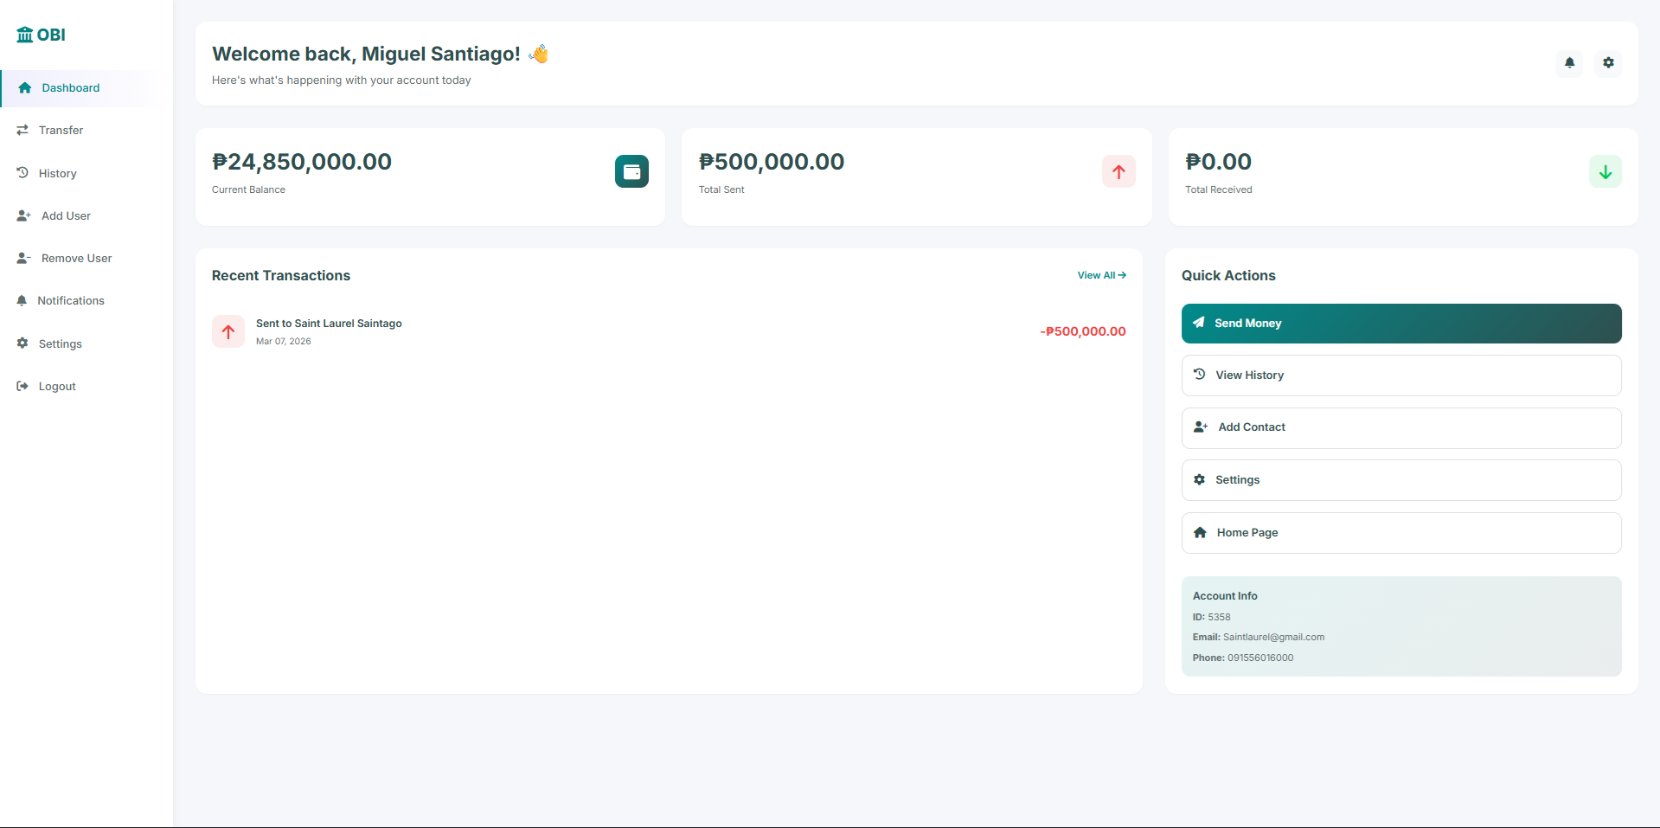Open Settings from Quick Actions panel
This screenshot has width=1660, height=828.
click(x=1400, y=480)
